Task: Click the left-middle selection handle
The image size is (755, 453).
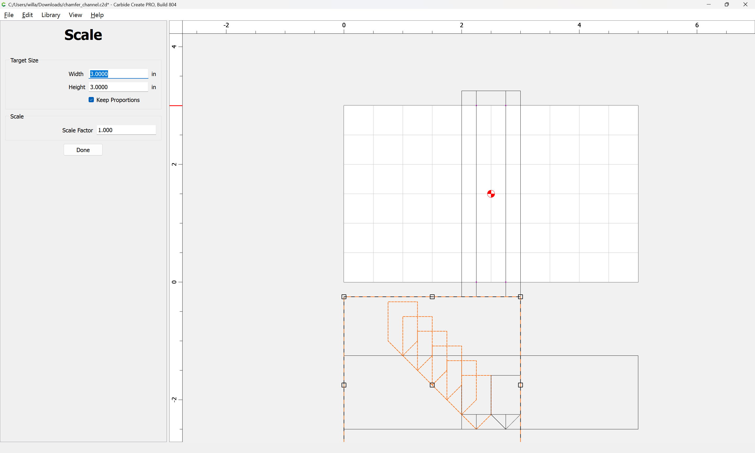Action: point(344,385)
